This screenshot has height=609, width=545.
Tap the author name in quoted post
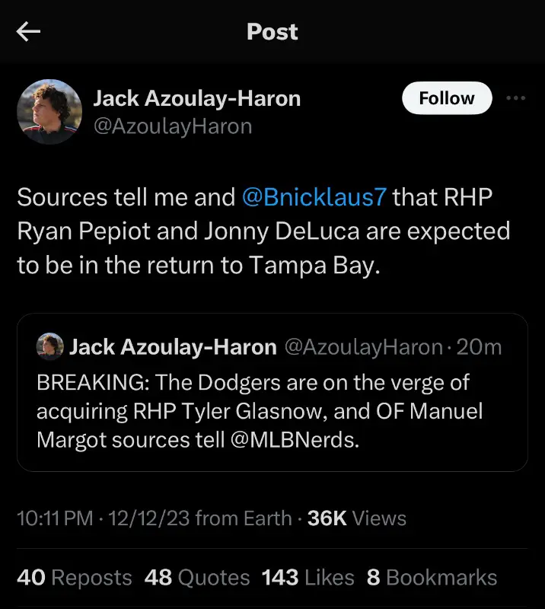tap(173, 348)
